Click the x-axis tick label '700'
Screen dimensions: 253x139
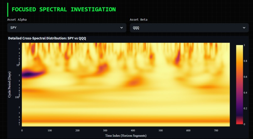[x=216, y=131]
